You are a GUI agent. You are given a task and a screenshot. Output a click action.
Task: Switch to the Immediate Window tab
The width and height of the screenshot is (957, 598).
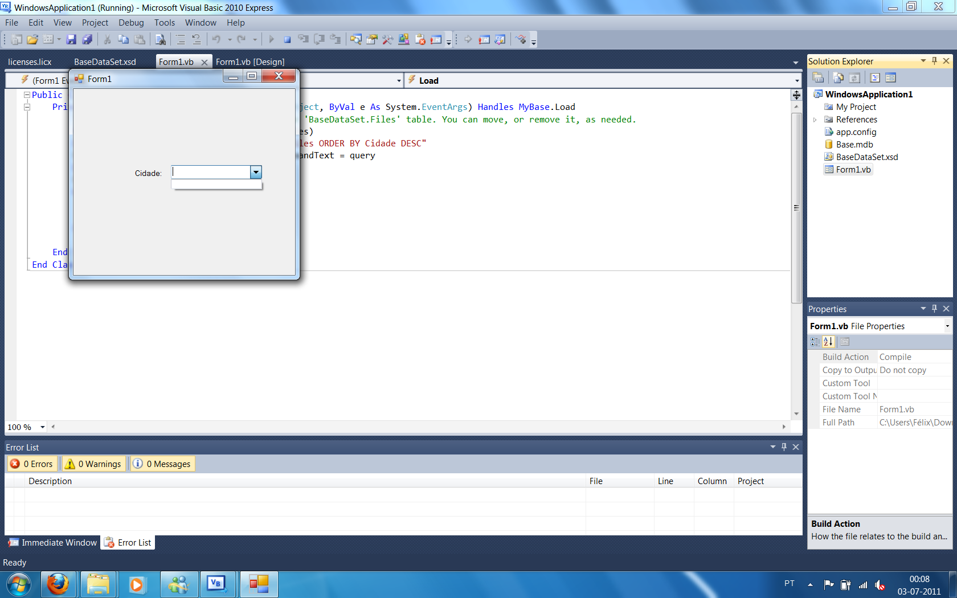click(x=53, y=543)
